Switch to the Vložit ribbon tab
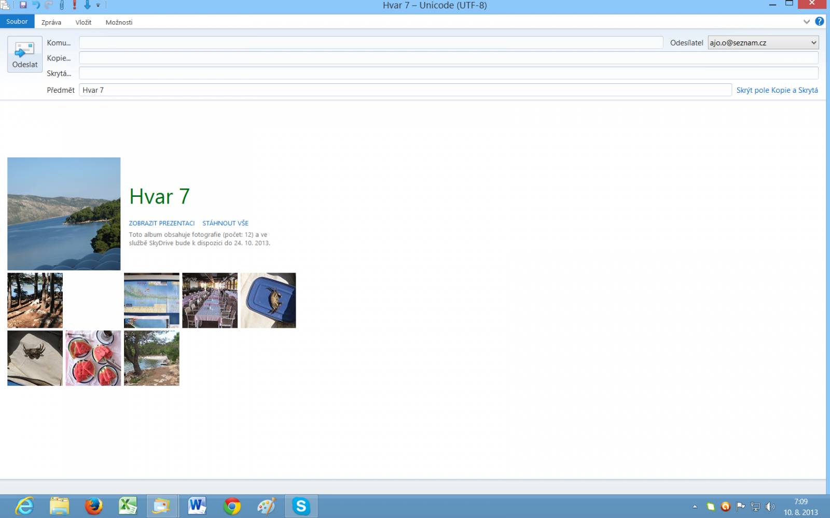Viewport: 830px width, 518px height. click(84, 22)
